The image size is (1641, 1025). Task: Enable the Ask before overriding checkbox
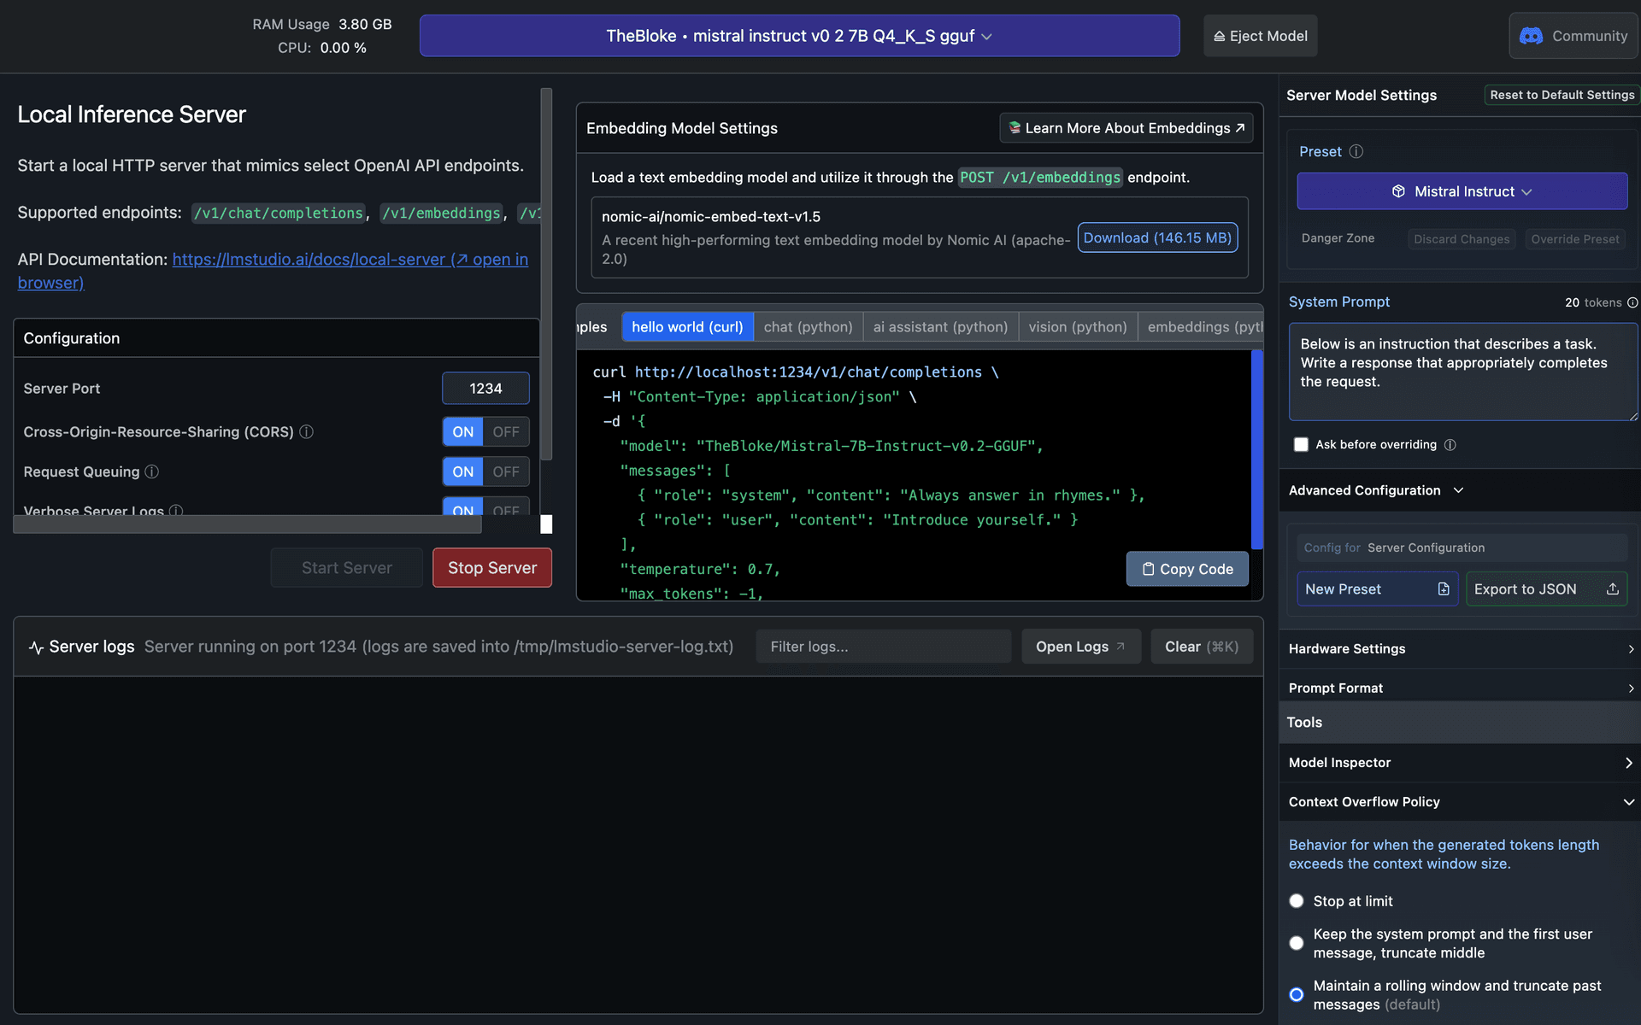[x=1301, y=444]
